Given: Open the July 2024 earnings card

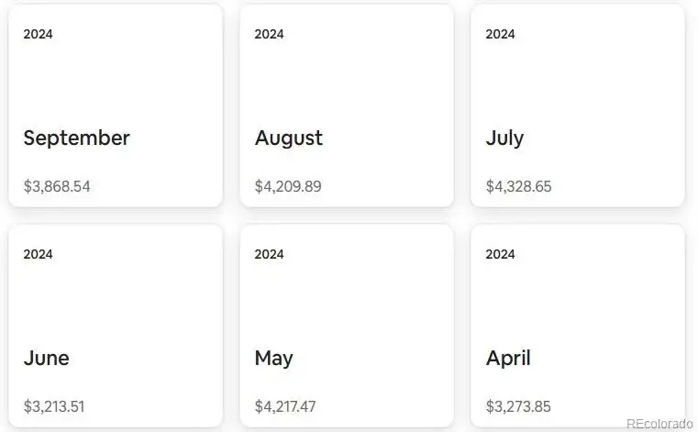Looking at the screenshot, I should 577,105.
